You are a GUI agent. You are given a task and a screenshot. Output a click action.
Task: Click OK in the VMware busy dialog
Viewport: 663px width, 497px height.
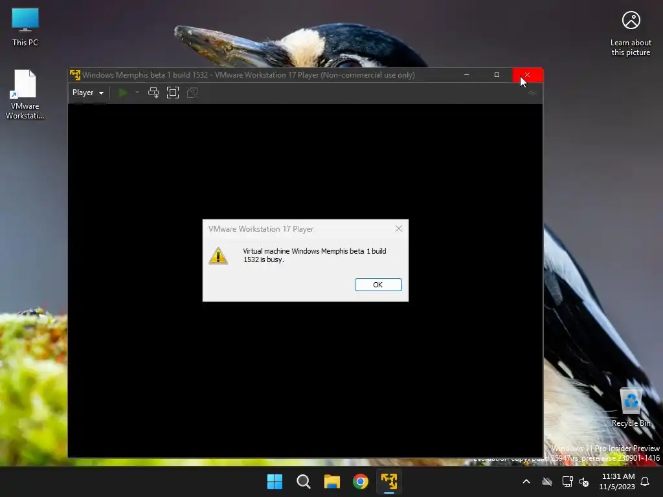click(378, 285)
